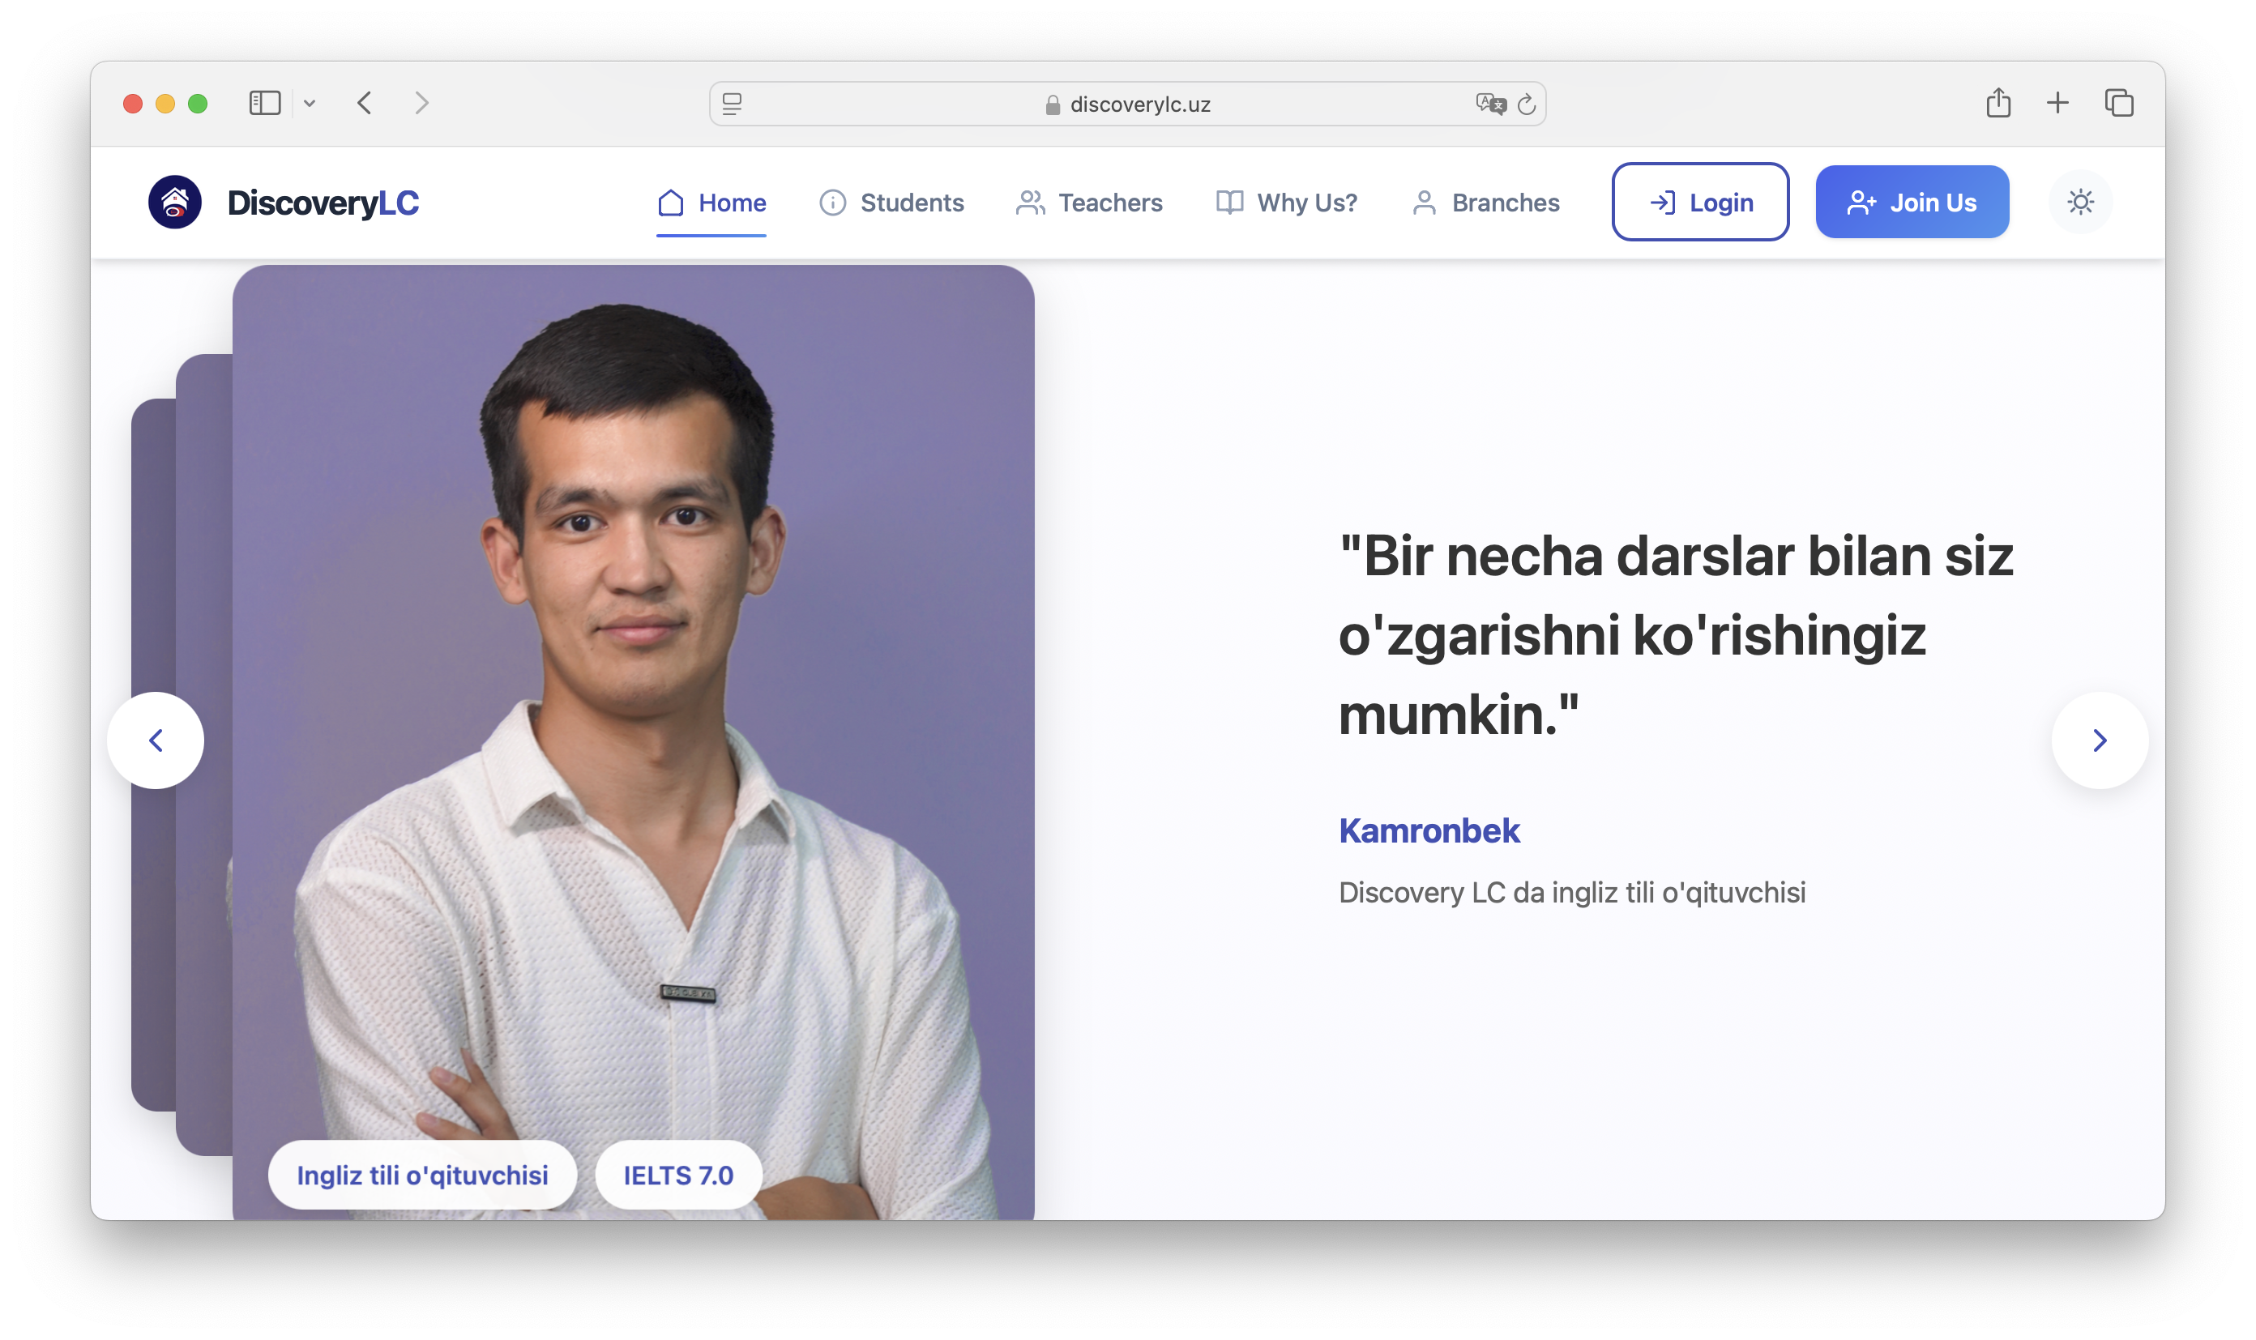Viewport: 2256px width, 1340px height.
Task: Go to previous slide with left arrow
Action: (156, 740)
